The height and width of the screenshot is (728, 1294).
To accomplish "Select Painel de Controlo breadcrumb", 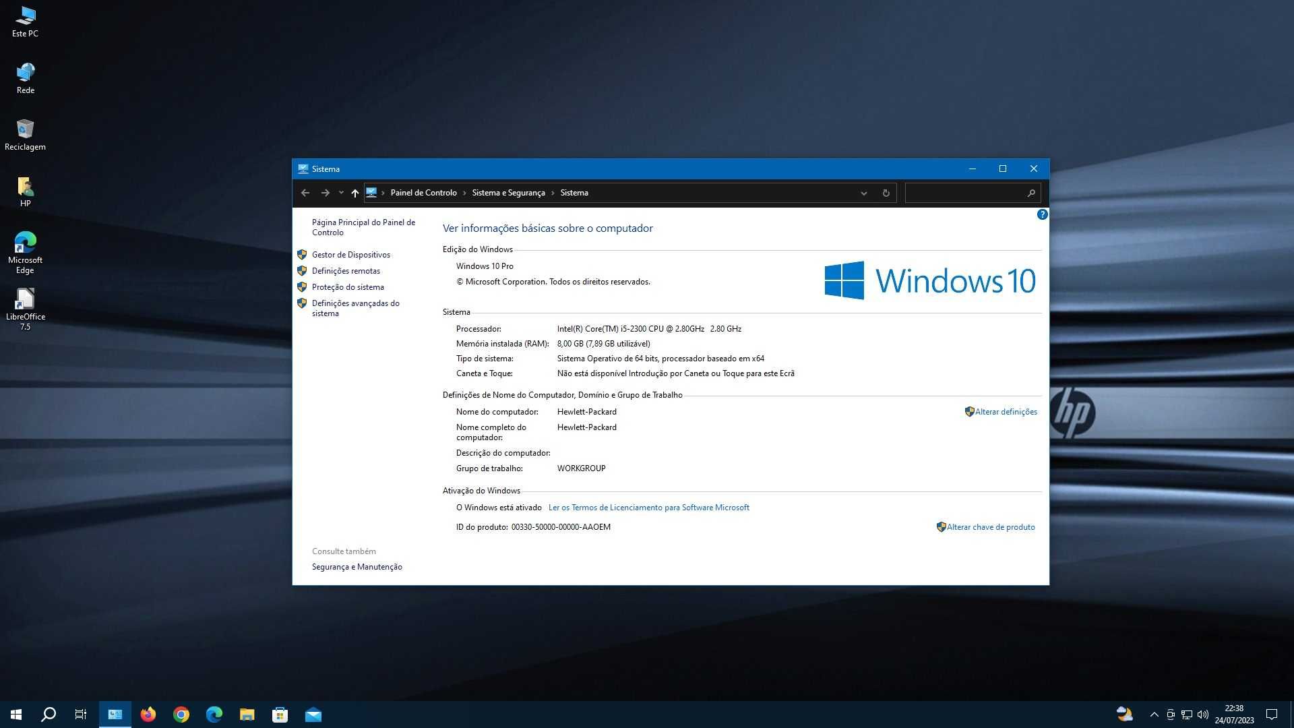I will [423, 193].
